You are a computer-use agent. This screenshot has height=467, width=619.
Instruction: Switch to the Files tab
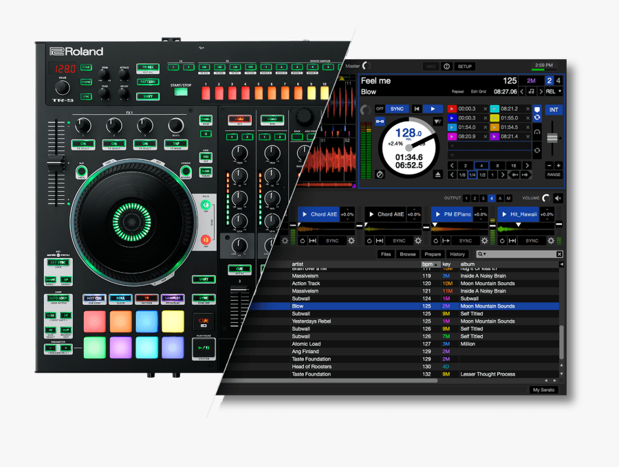(386, 253)
